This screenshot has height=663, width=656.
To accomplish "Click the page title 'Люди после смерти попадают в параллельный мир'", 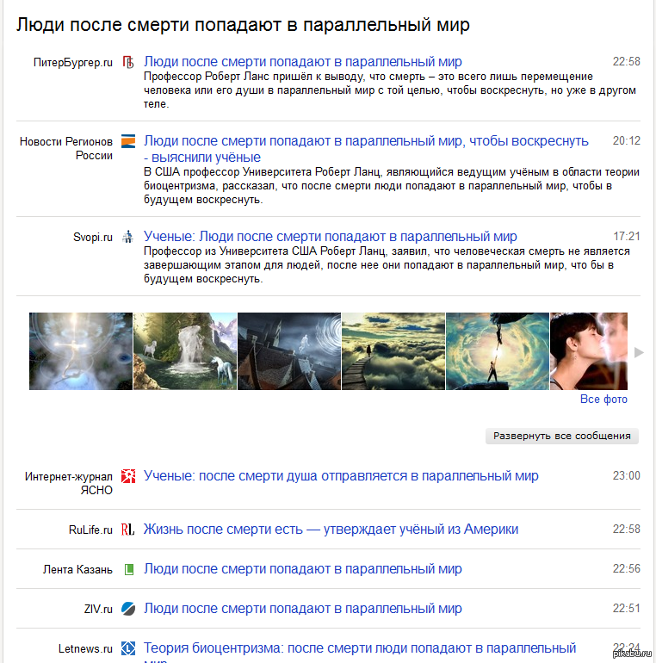I will (243, 24).
